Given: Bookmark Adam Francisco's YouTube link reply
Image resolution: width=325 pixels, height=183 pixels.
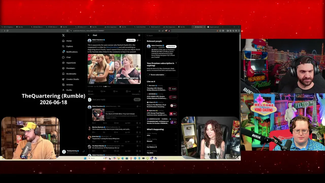Looking at the screenshot, I should 137,123.
